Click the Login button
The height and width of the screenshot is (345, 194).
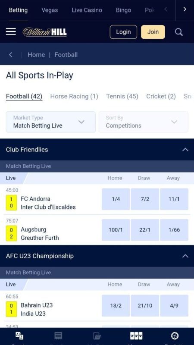pos(123,32)
